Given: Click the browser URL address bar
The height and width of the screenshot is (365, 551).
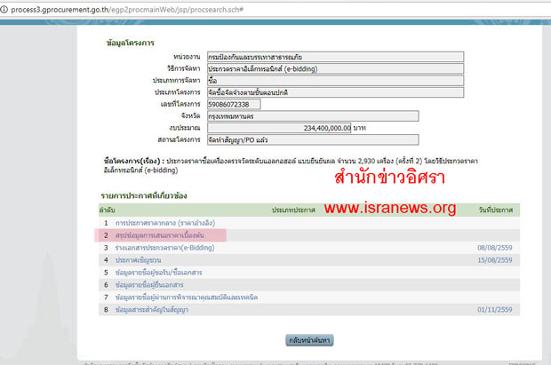Looking at the screenshot, I should tap(267, 8).
